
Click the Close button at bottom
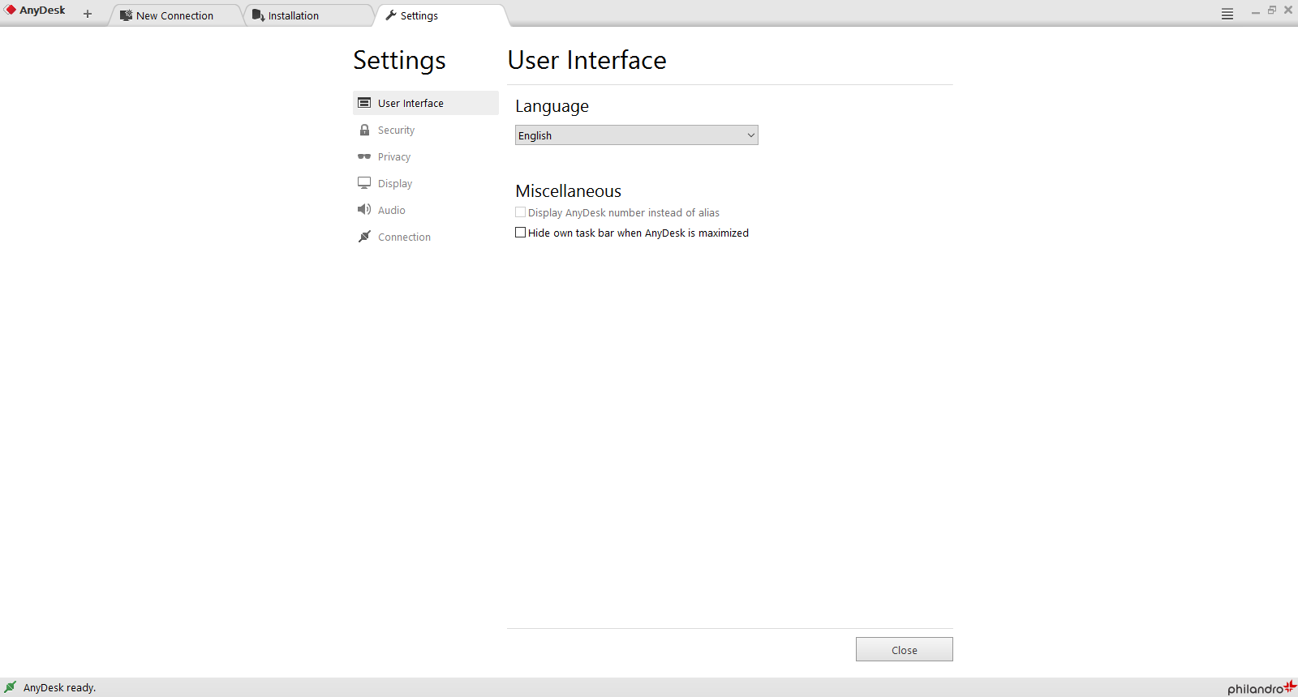pos(905,649)
